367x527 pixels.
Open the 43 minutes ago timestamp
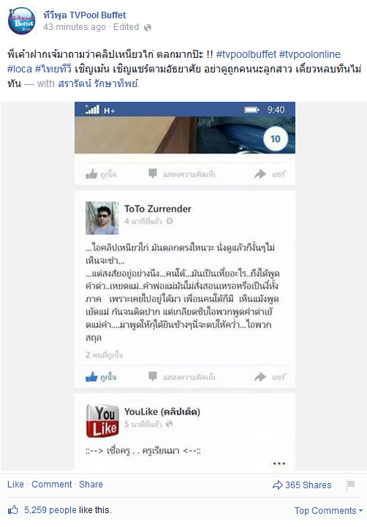(75, 27)
